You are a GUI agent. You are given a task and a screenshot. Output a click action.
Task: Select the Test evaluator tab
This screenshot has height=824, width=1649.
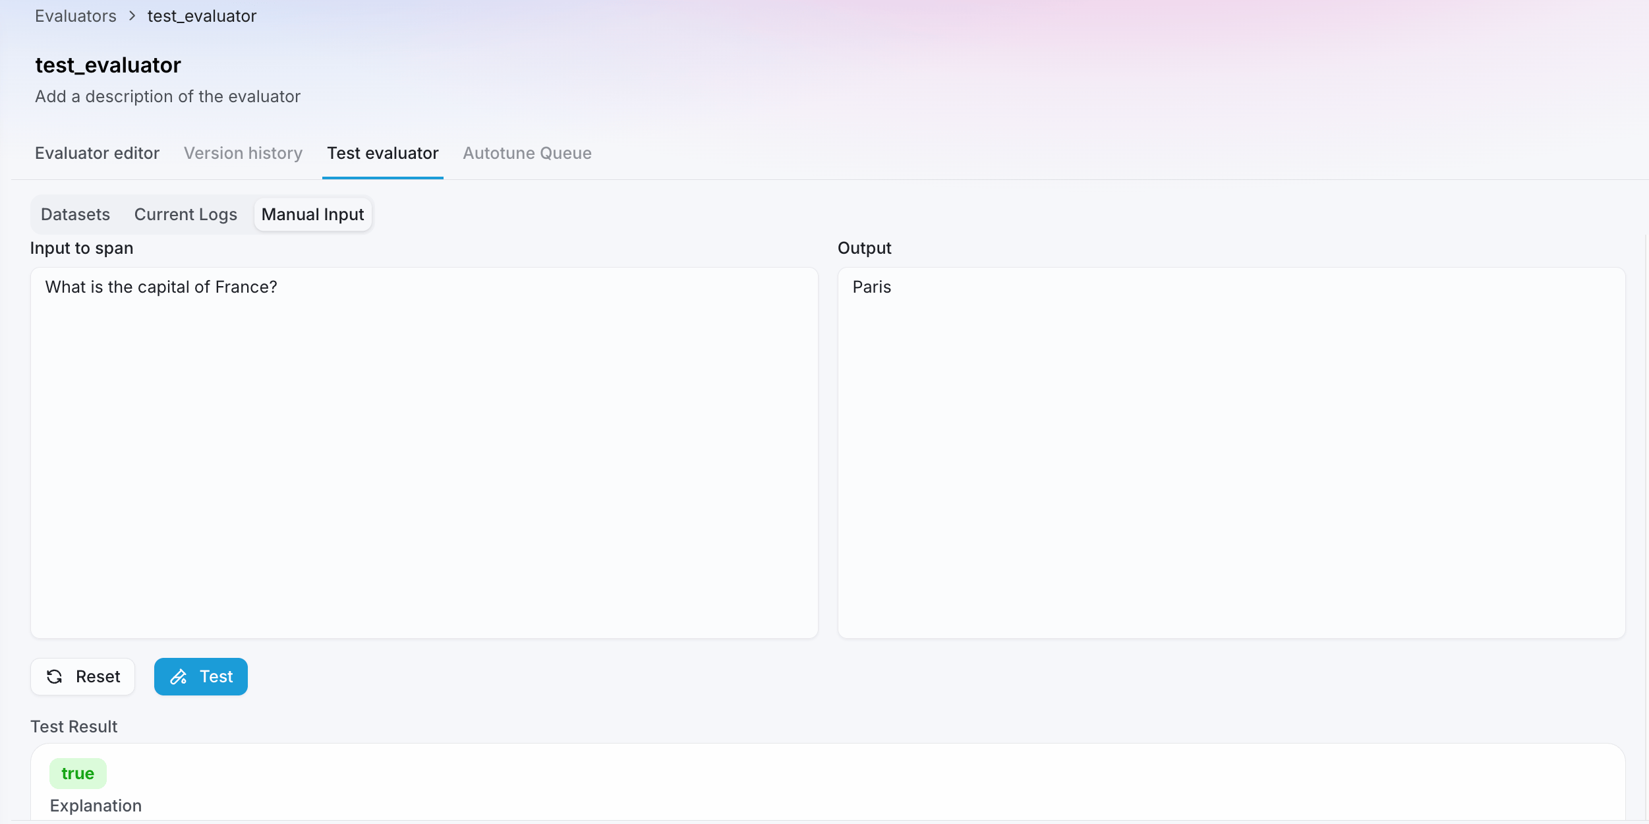coord(383,153)
